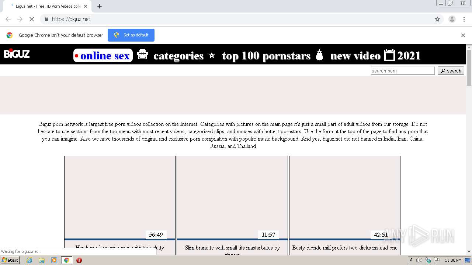
Task: Dismiss the default browser notification bar
Action: tap(463, 35)
